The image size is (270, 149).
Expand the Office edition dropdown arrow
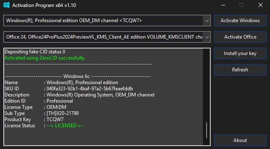pos(207,37)
